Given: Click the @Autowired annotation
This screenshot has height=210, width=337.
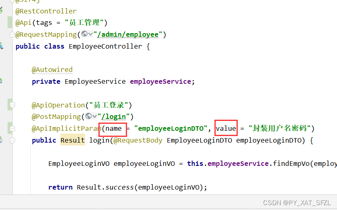Looking at the screenshot, I should coord(52,69).
